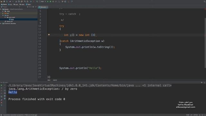Click the green Run button in toolbar
The height and width of the screenshot is (116, 206).
[x=48, y=1]
